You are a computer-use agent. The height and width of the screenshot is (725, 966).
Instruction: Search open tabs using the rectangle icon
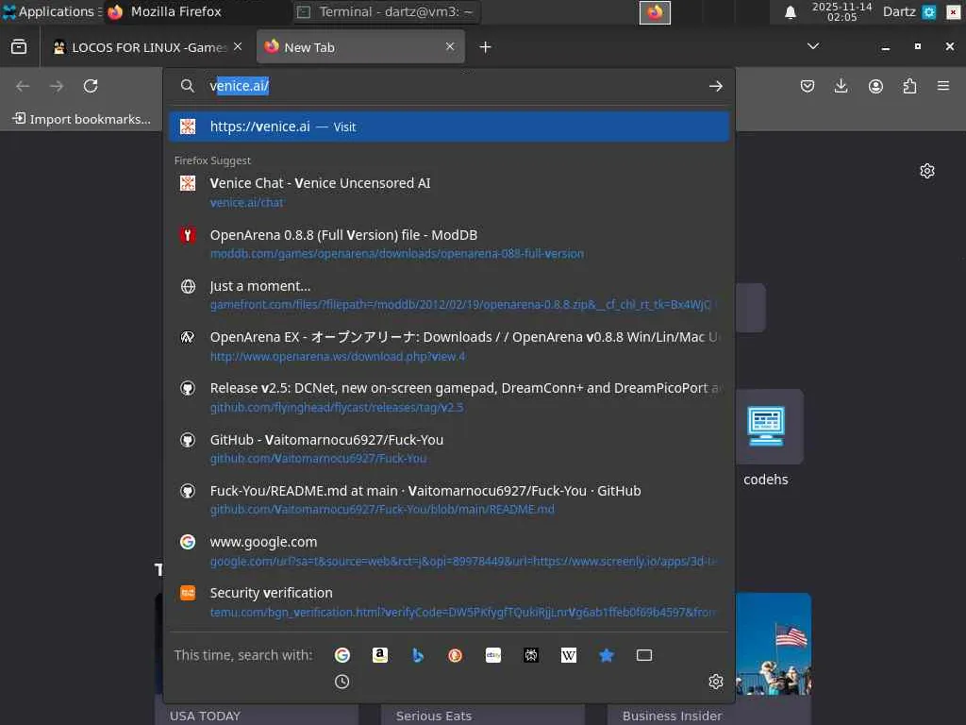point(643,655)
